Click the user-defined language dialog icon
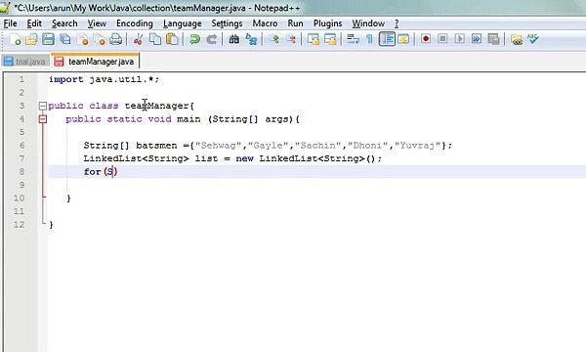 pyautogui.click(x=403, y=39)
